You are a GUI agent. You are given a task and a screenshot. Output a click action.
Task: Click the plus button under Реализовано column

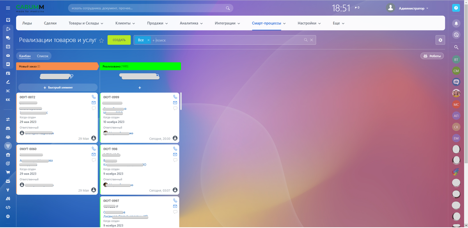(x=140, y=87)
